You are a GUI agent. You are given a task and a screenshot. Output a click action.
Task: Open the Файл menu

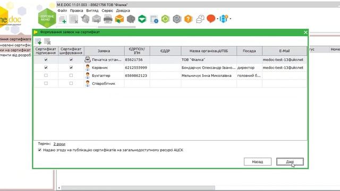coord(62,11)
